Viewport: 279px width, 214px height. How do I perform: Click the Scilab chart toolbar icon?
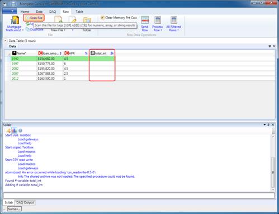[15, 130]
